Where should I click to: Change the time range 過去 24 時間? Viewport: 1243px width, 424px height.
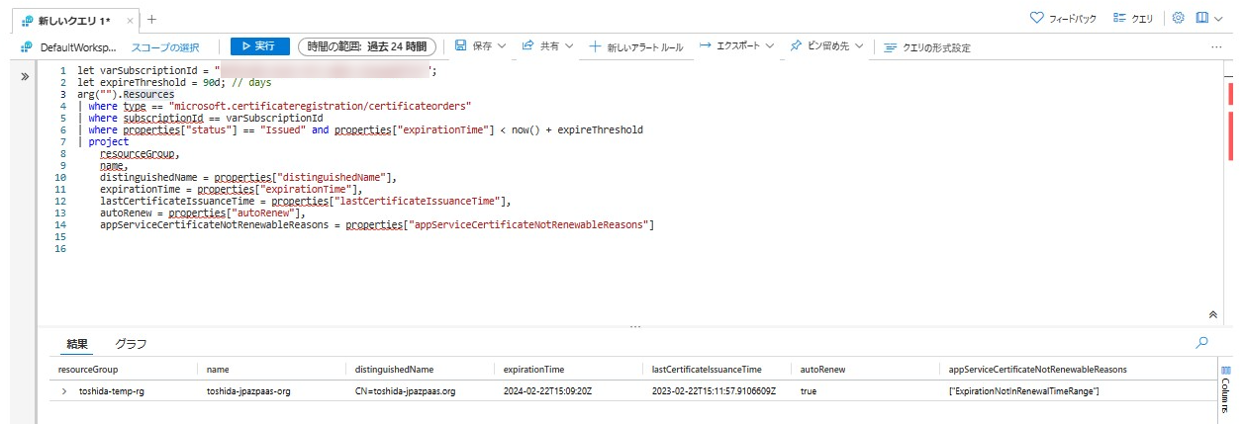tap(366, 46)
